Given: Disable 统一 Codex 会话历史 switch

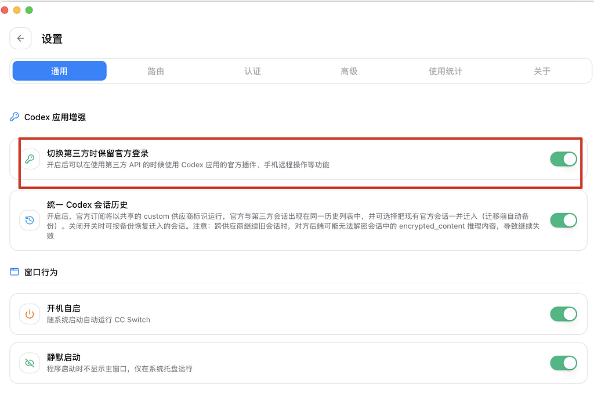Looking at the screenshot, I should tap(563, 220).
